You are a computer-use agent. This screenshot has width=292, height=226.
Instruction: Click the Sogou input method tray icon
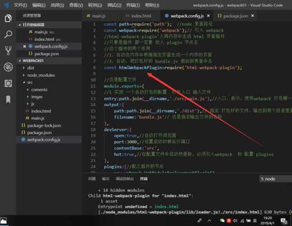[229, 221]
